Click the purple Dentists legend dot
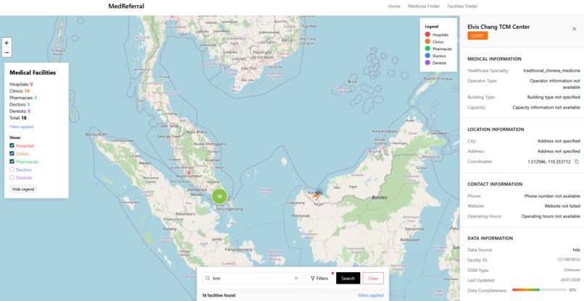Screen dimensions: 584x301 coord(427,63)
